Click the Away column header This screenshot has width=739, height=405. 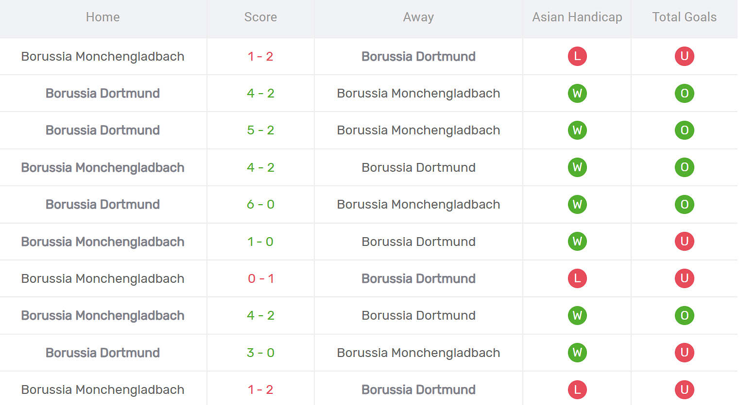pyautogui.click(x=418, y=17)
